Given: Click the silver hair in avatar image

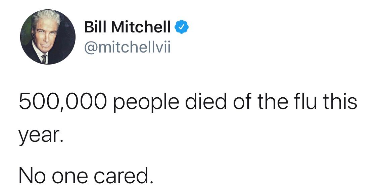Looking at the screenshot, I should click(x=46, y=17).
